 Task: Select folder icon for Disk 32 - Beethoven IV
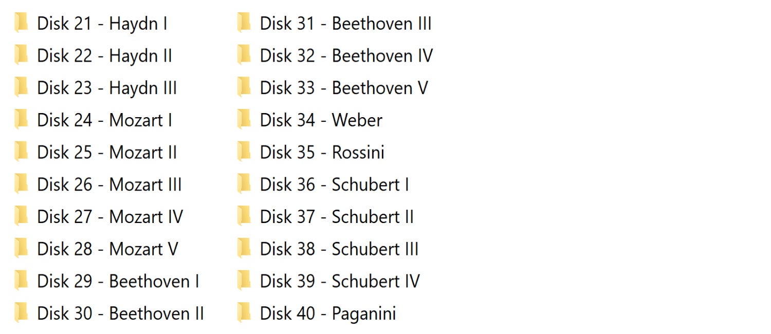(244, 55)
